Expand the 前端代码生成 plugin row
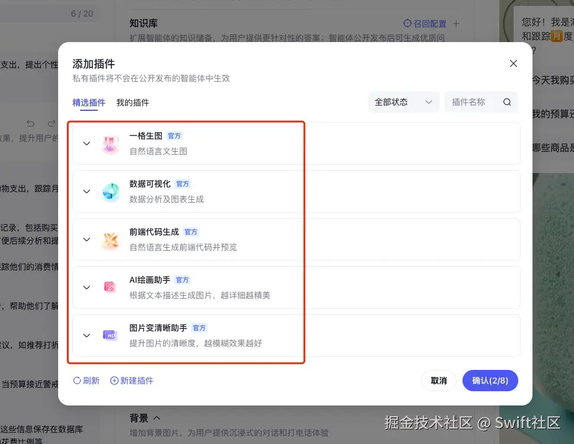574x444 pixels. point(87,239)
